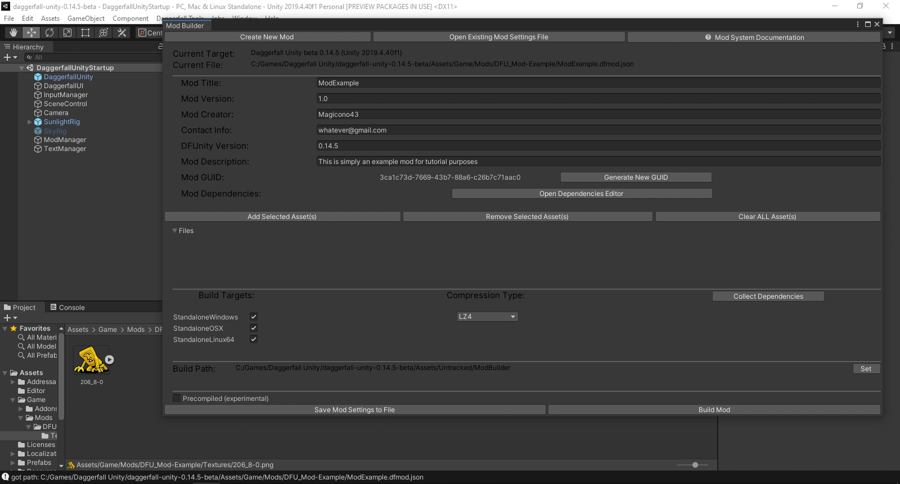Click the InputManager object cube icon
900x484 pixels.
pos(38,95)
